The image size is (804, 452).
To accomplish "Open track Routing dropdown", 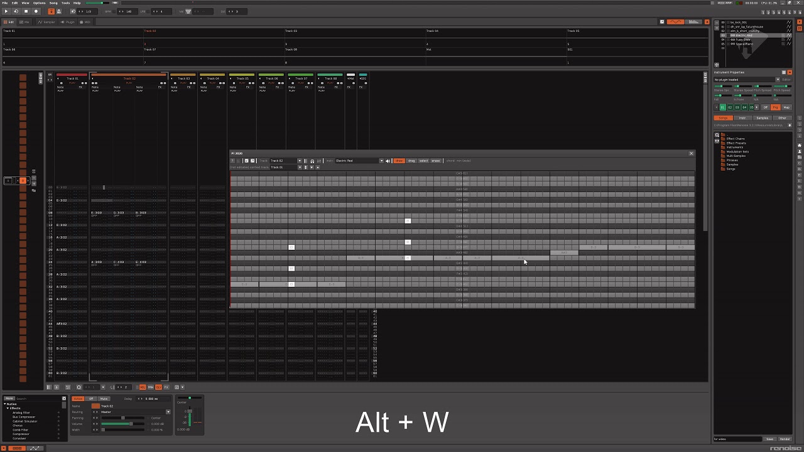I will [x=168, y=412].
